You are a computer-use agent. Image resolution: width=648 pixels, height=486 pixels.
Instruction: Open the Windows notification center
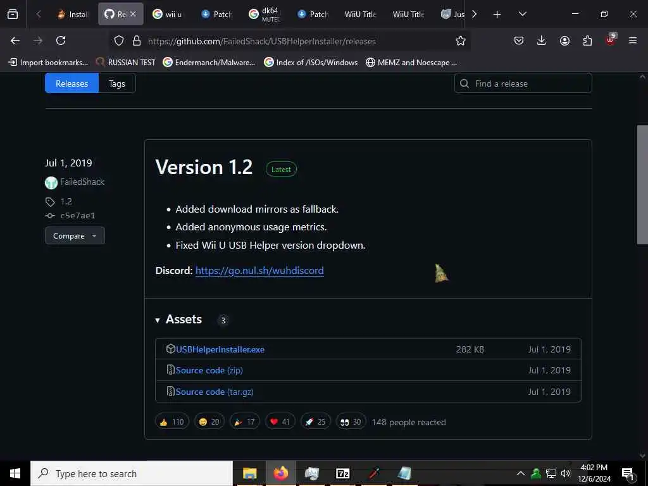pos(628,473)
